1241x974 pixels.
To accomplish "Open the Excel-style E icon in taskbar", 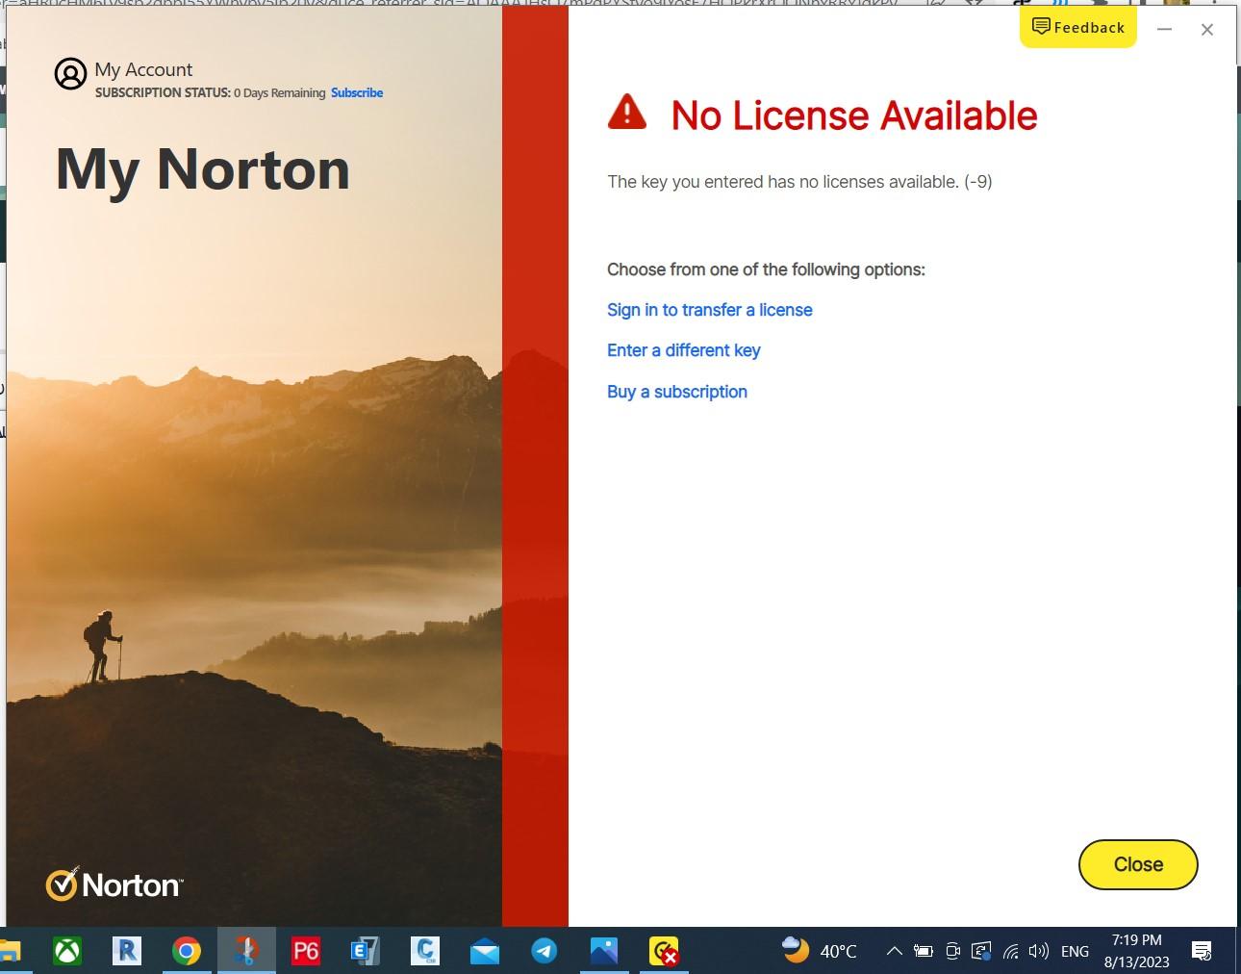I will click(x=365, y=951).
